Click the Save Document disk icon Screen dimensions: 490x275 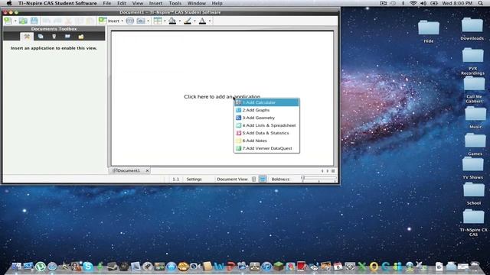(x=34, y=21)
